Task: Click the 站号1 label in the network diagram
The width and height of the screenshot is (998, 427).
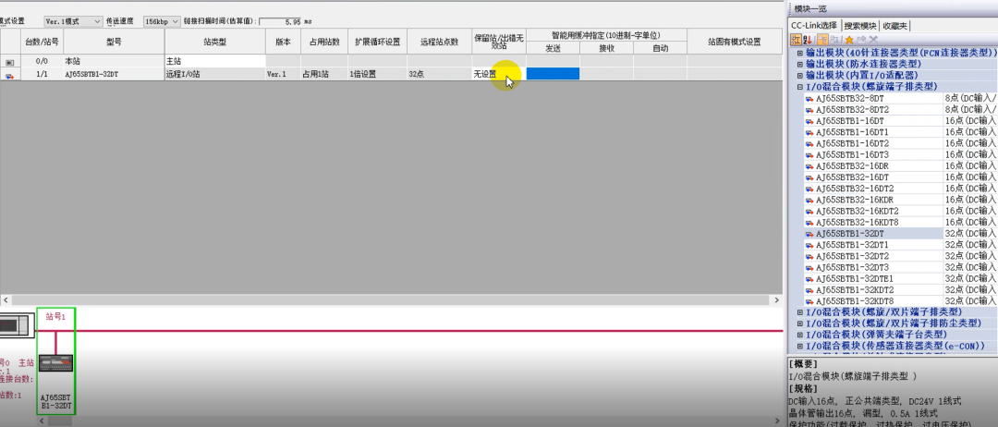Action: (x=55, y=316)
